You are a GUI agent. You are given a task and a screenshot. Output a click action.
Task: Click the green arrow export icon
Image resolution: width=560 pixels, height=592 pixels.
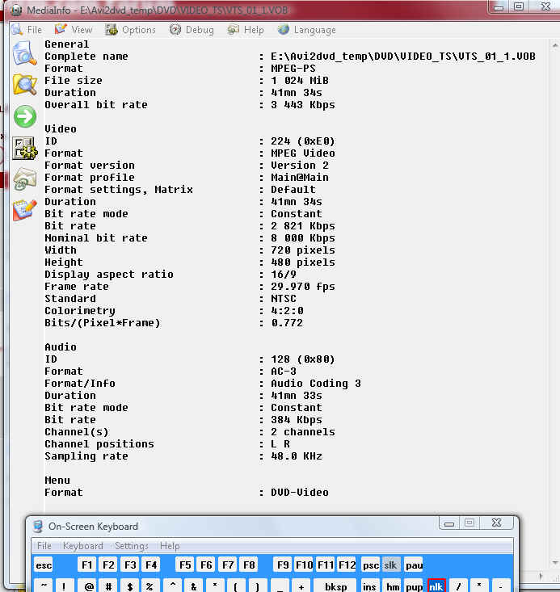tap(25, 116)
